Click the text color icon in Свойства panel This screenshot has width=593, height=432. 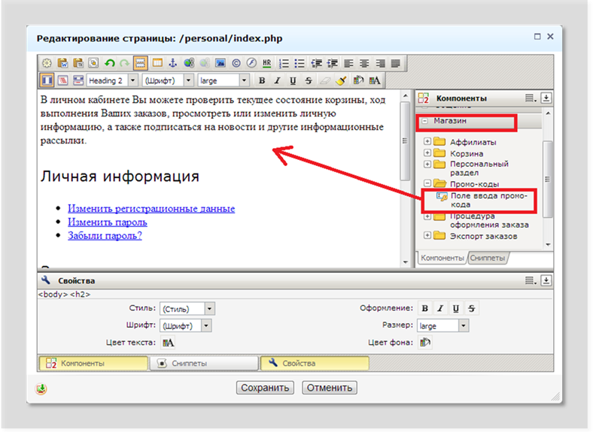click(169, 343)
